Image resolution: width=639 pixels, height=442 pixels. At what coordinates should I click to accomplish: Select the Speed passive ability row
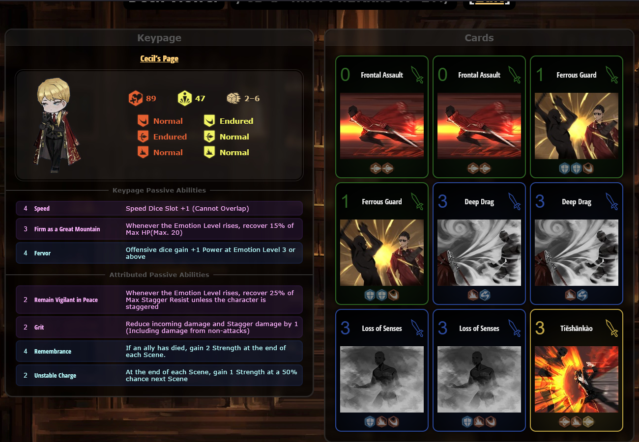point(159,208)
